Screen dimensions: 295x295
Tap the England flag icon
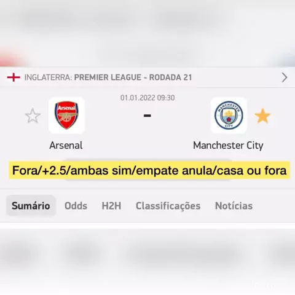[14, 77]
